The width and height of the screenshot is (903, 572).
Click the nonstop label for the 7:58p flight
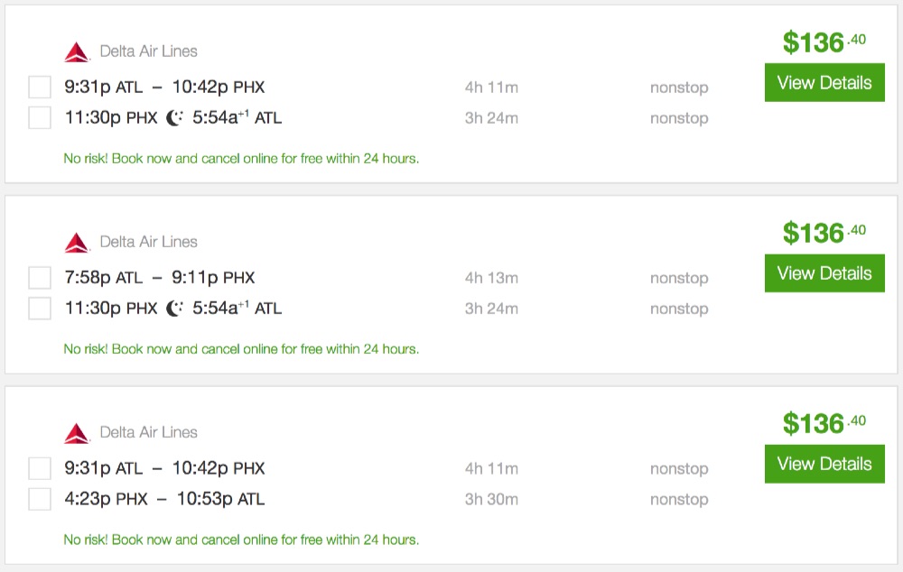pyautogui.click(x=678, y=278)
